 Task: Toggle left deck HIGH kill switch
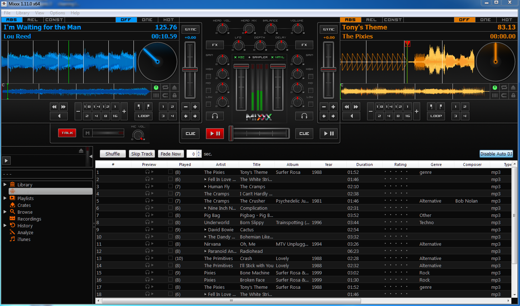pos(209,76)
